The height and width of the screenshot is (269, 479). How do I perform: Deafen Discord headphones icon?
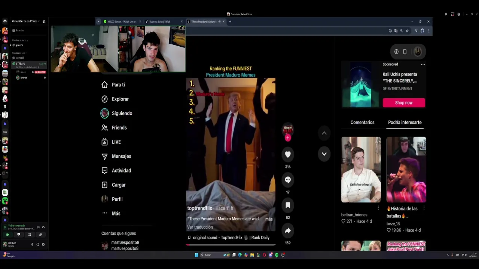[x=37, y=244]
